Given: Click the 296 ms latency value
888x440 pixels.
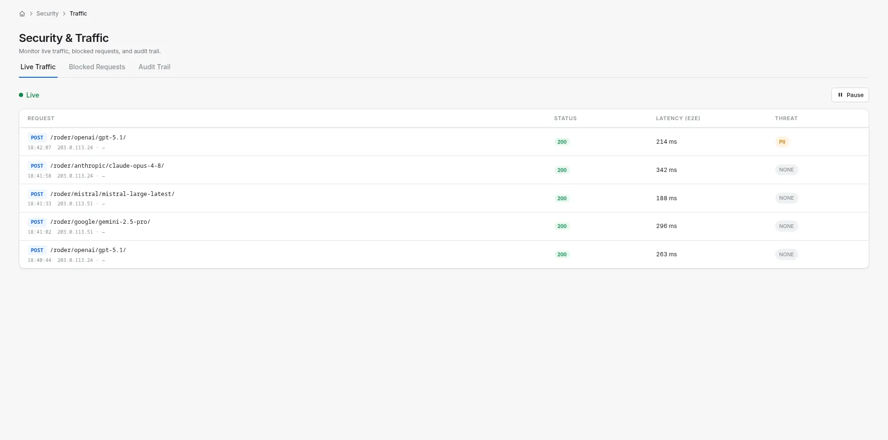Looking at the screenshot, I should pyautogui.click(x=666, y=226).
